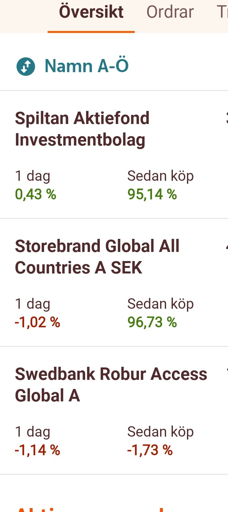Tap the "Sedan köp" label under Storebrand
Image resolution: width=228 pixels, height=512 pixels.
pyautogui.click(x=160, y=304)
